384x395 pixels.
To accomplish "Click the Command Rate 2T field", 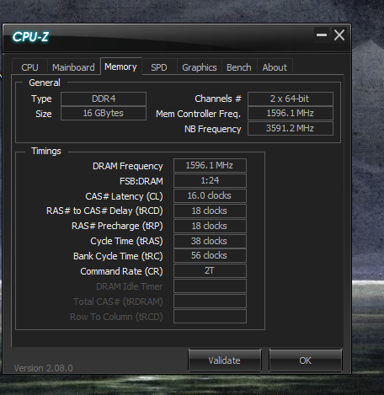I will (210, 271).
